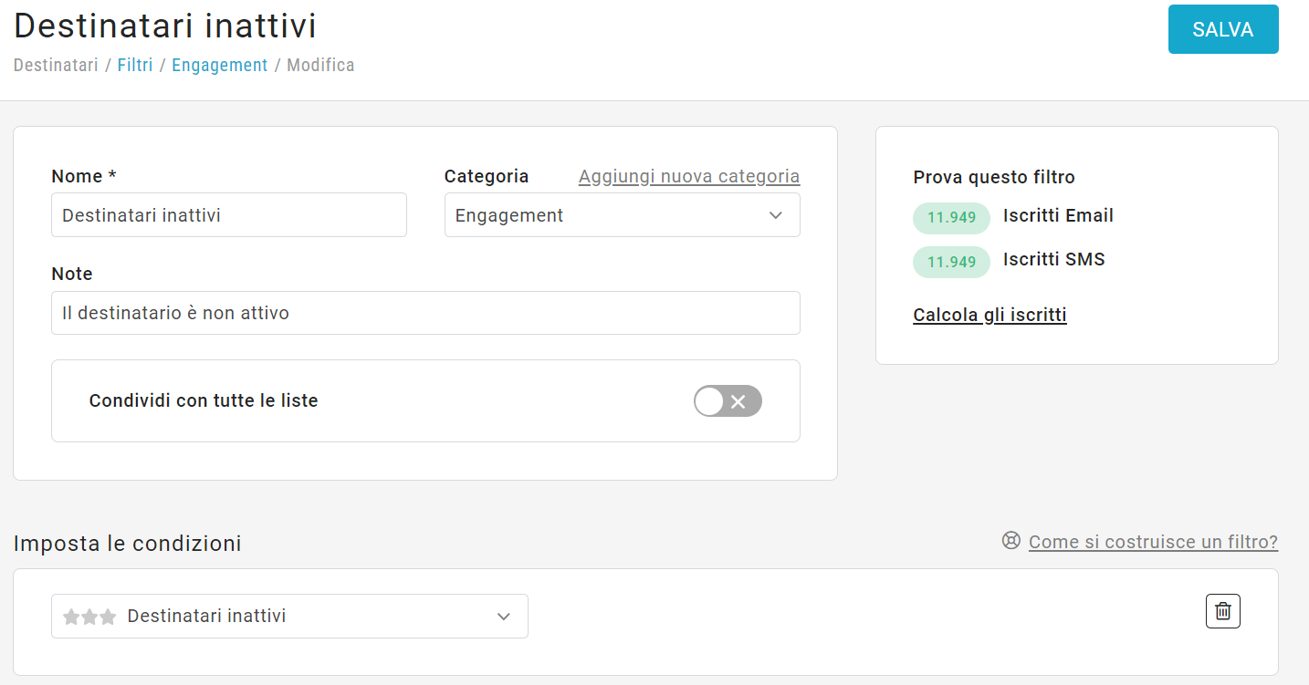Click Modifica in the breadcrumb trail
The width and height of the screenshot is (1309, 685).
[x=320, y=66]
